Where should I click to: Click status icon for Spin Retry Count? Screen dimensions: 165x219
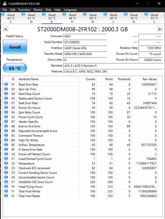pos(6,112)
